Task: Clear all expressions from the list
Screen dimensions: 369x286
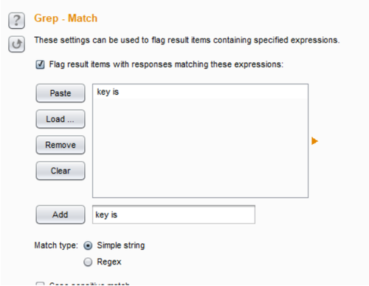Action: click(61, 171)
